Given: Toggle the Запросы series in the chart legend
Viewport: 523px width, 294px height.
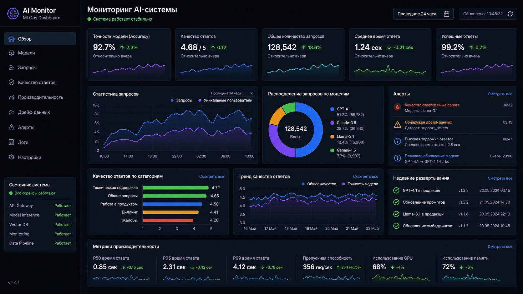Looking at the screenshot, I should coord(181,100).
